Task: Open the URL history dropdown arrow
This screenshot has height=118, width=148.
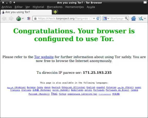Action: [x=94, y=18]
